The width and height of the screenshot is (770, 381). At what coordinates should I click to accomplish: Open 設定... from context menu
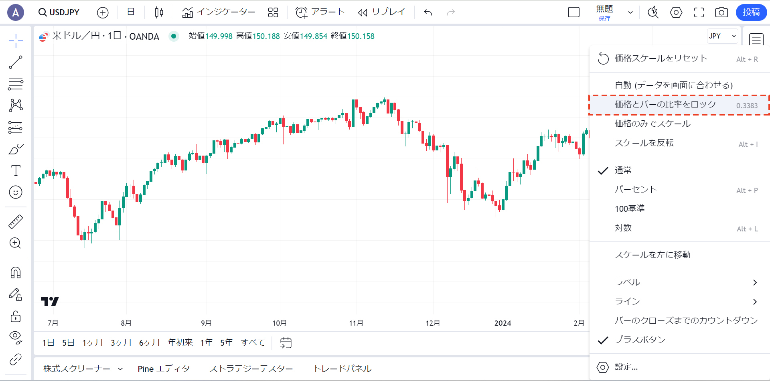(x=680, y=367)
